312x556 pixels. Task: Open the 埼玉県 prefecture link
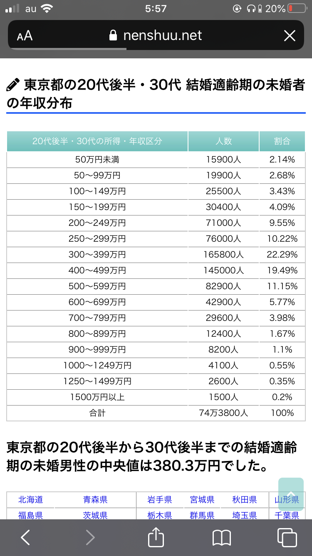coord(245,515)
